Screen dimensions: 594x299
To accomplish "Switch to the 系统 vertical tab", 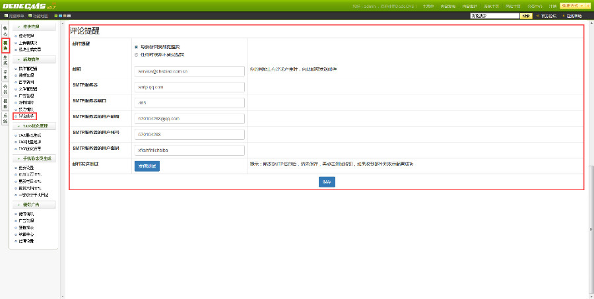I will [5, 118].
